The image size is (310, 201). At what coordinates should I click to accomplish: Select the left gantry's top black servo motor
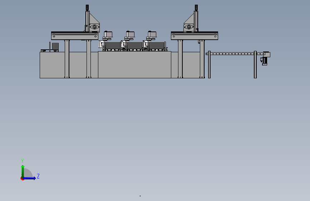(87, 8)
